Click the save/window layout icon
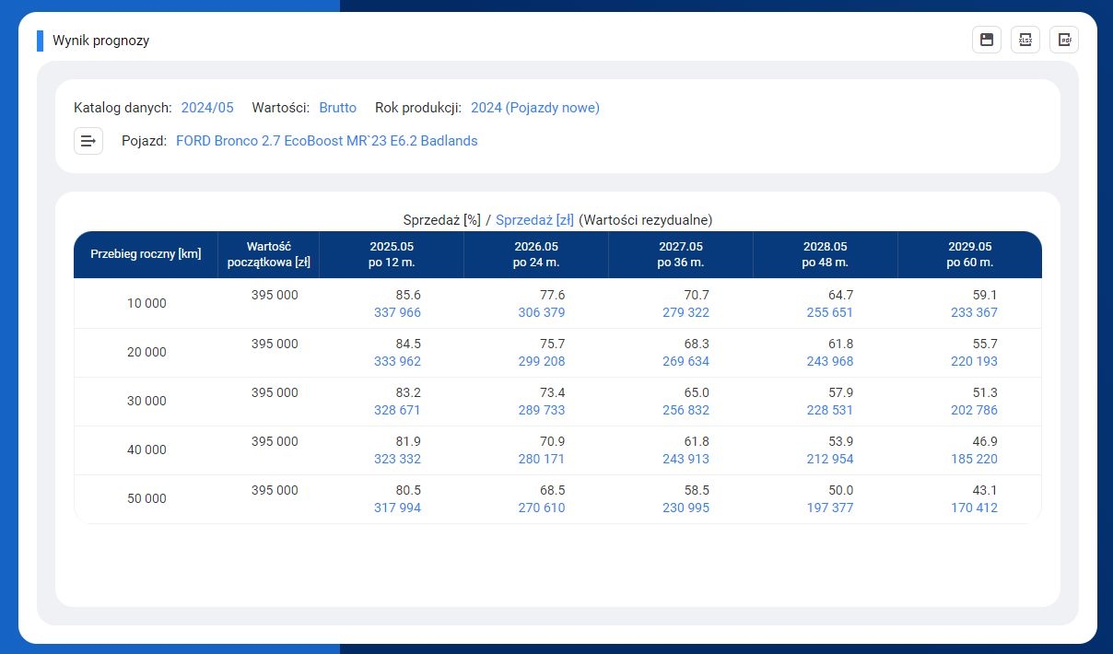Viewport: 1113px width, 654px height. 987,40
